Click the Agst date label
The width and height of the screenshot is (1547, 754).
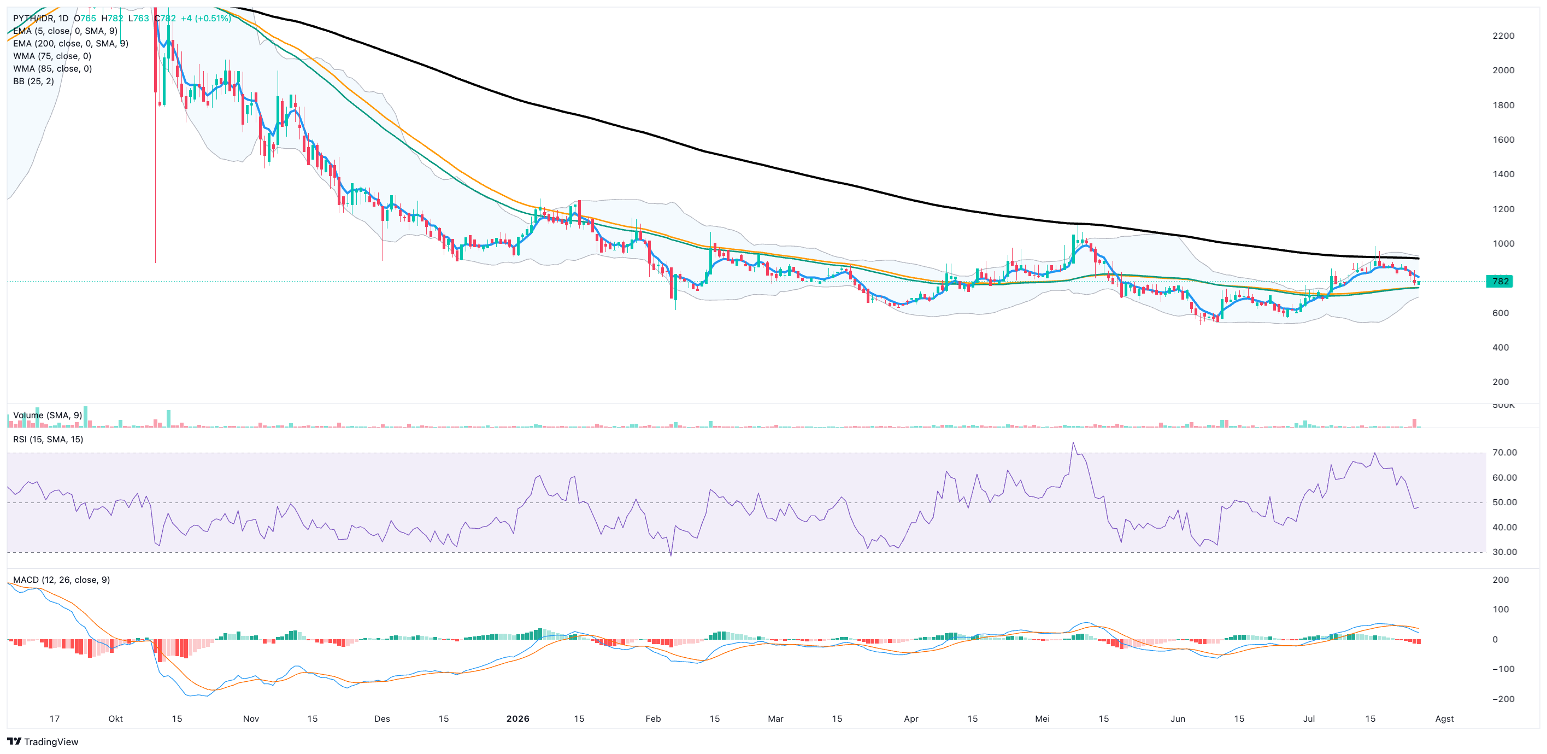click(1444, 719)
